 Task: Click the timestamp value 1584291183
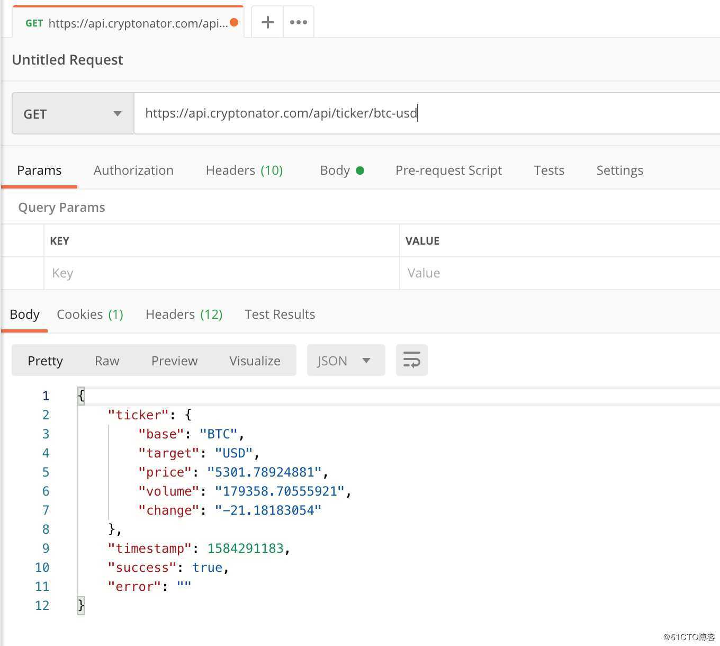[x=246, y=549]
